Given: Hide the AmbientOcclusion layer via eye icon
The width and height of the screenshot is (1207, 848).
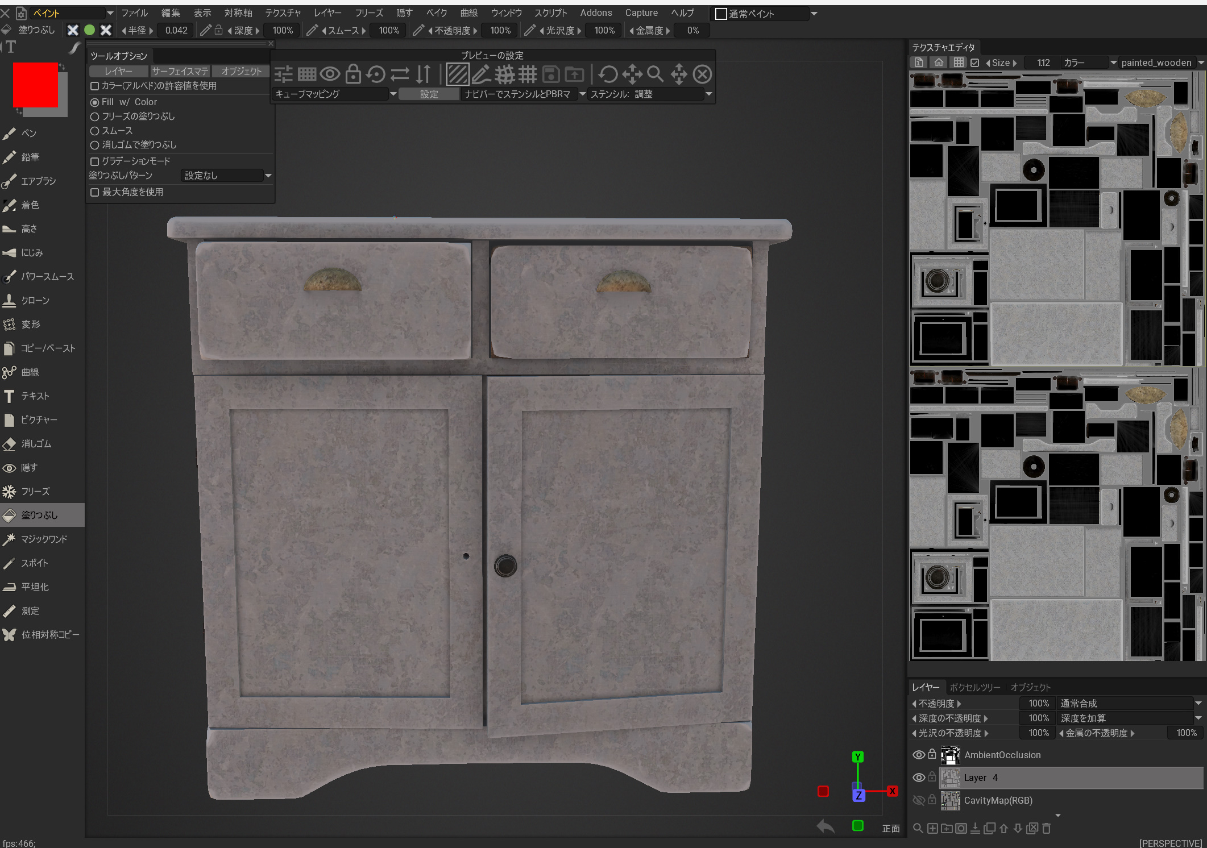Looking at the screenshot, I should pos(918,755).
